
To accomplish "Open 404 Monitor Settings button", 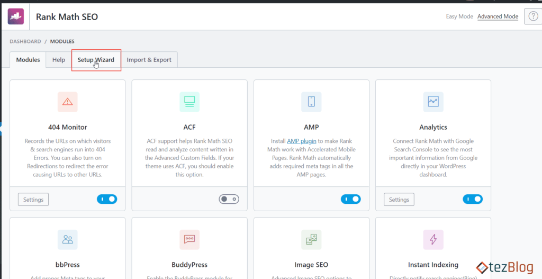I will click(x=33, y=200).
